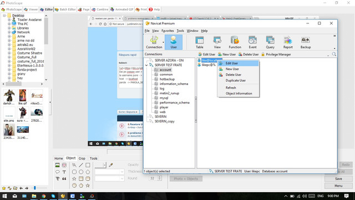Choose Delete User from the context menu

238,74
